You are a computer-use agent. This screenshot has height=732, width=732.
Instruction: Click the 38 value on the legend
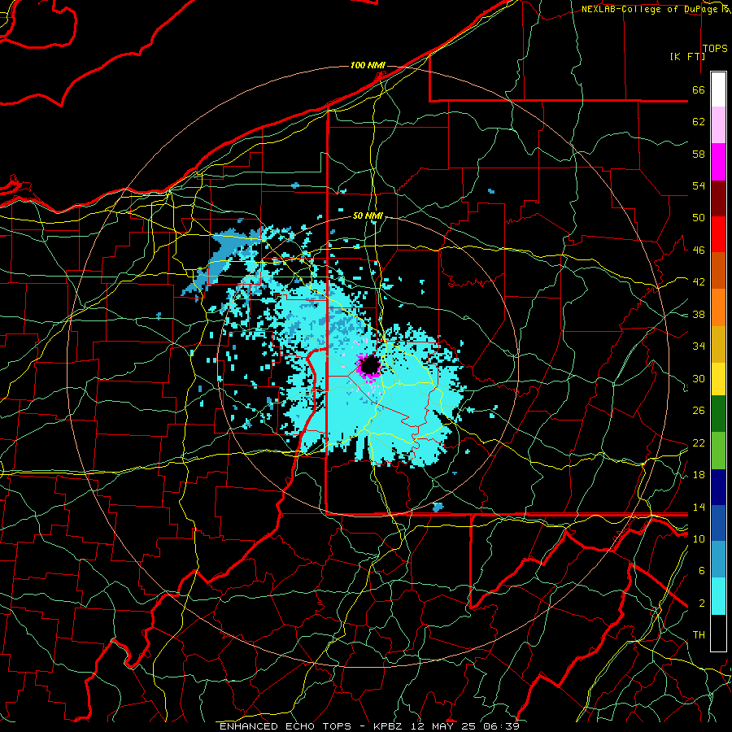coord(699,314)
